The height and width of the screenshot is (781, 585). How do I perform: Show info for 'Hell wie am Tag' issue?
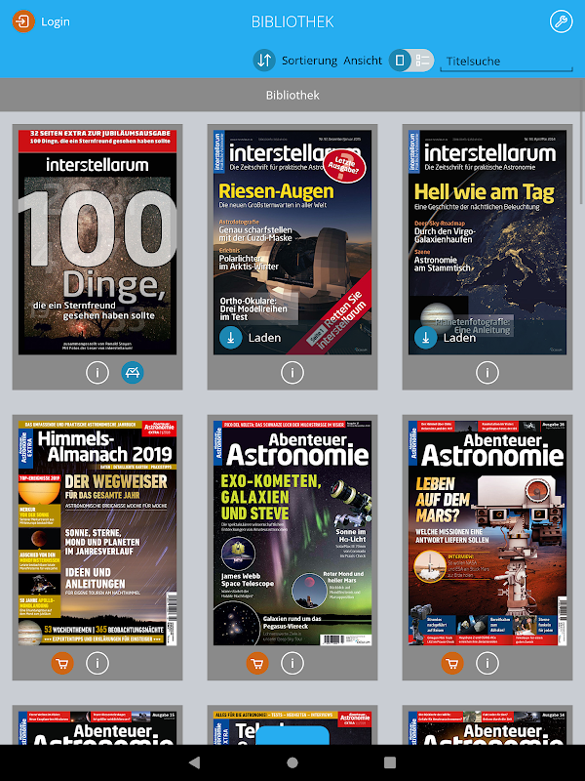487,372
